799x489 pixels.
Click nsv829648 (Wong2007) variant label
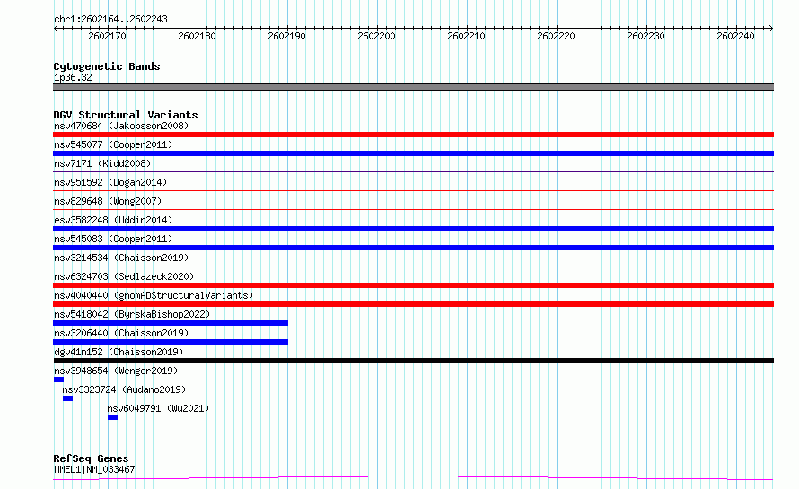pos(108,201)
